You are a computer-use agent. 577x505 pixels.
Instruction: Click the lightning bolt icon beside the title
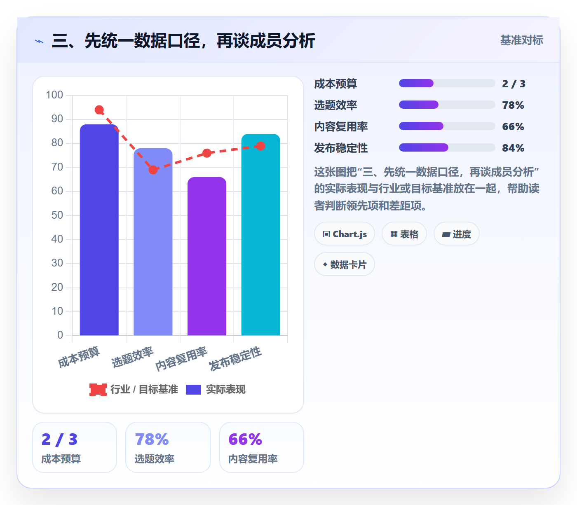(39, 42)
